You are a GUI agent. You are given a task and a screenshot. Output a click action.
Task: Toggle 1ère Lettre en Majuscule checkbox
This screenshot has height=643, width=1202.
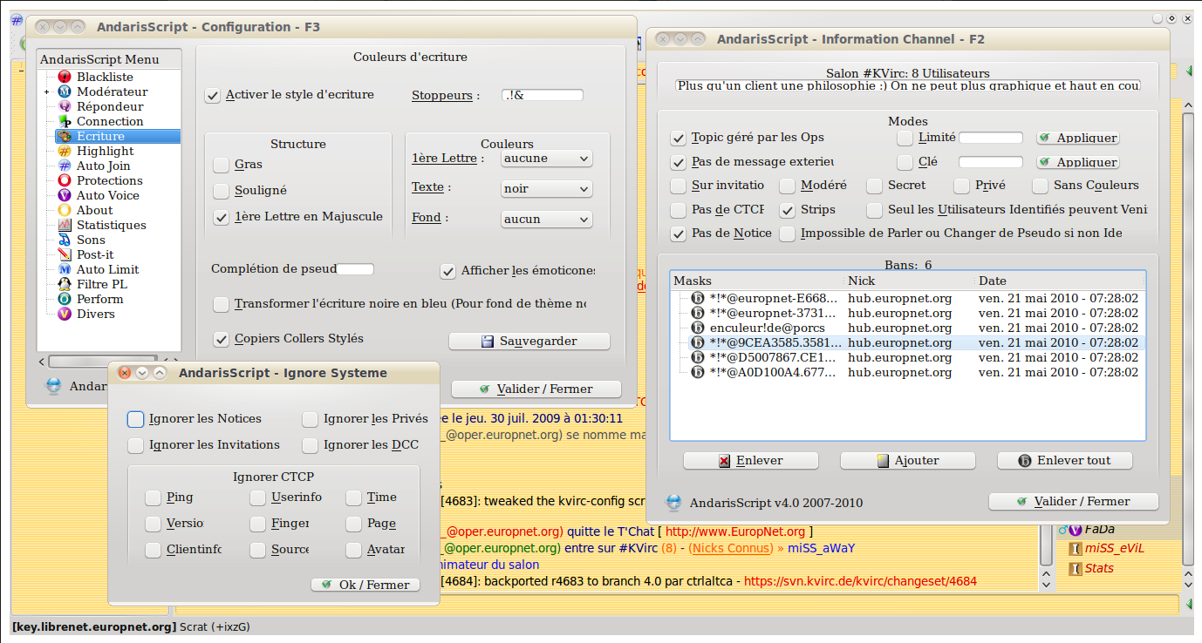click(x=222, y=217)
